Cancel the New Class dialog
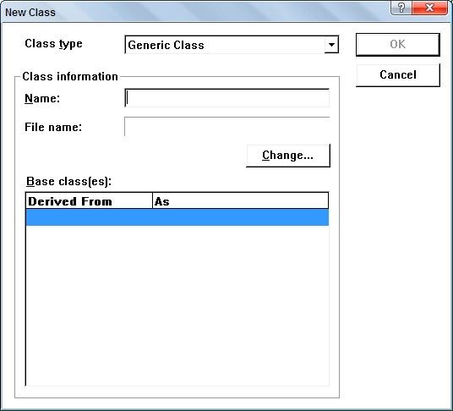The image size is (453, 411). tap(398, 75)
